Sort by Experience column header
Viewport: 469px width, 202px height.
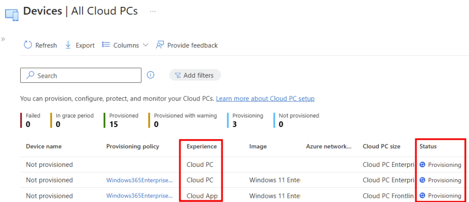coord(202,146)
